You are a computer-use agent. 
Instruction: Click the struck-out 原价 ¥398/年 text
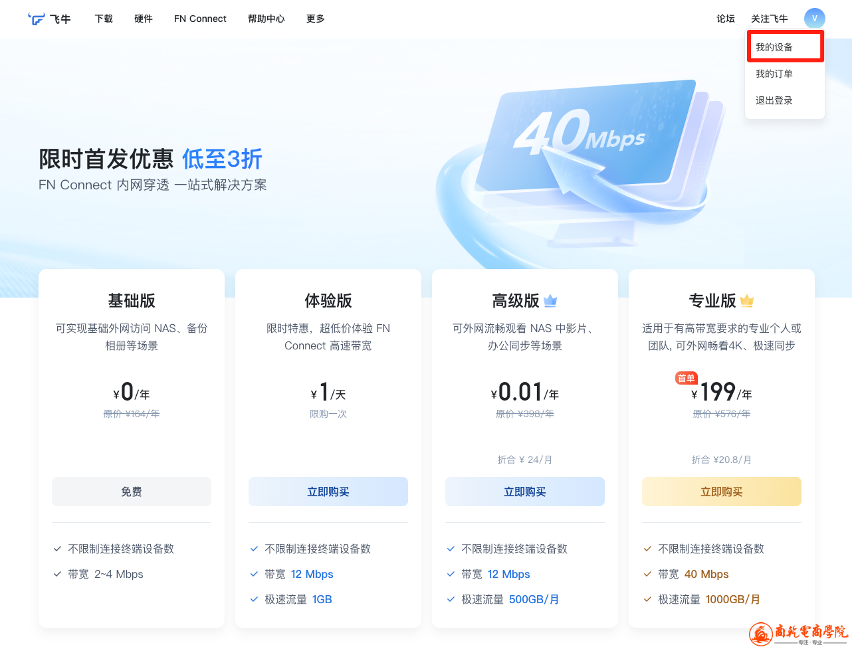click(x=525, y=414)
